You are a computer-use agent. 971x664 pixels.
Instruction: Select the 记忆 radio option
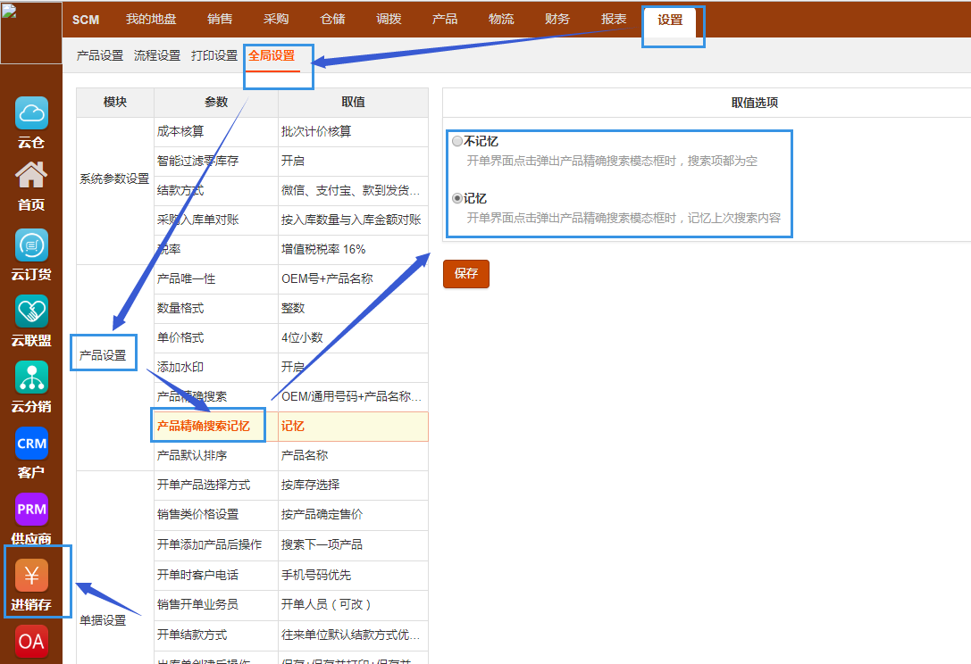(x=457, y=198)
